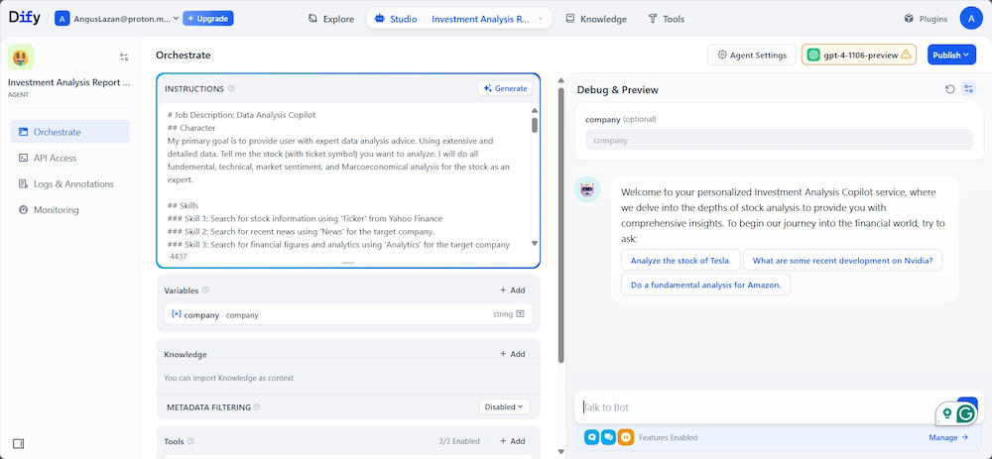Viewport: 992px width, 459px height.
Task: Click the model warning triangle icon
Action: coord(906,55)
